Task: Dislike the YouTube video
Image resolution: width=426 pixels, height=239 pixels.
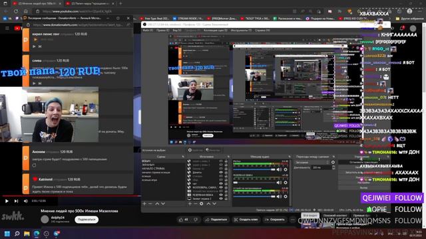Action: click(196, 220)
